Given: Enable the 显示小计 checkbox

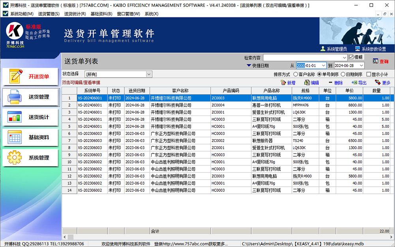Looking at the screenshot, I should click(x=369, y=74).
